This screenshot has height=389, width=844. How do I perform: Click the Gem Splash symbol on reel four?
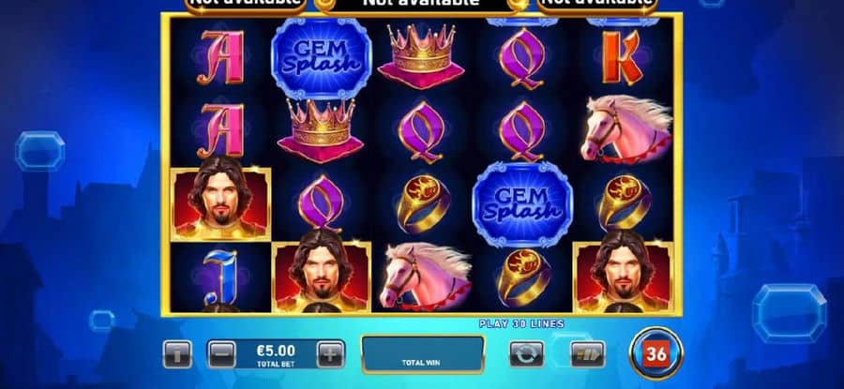(522, 204)
